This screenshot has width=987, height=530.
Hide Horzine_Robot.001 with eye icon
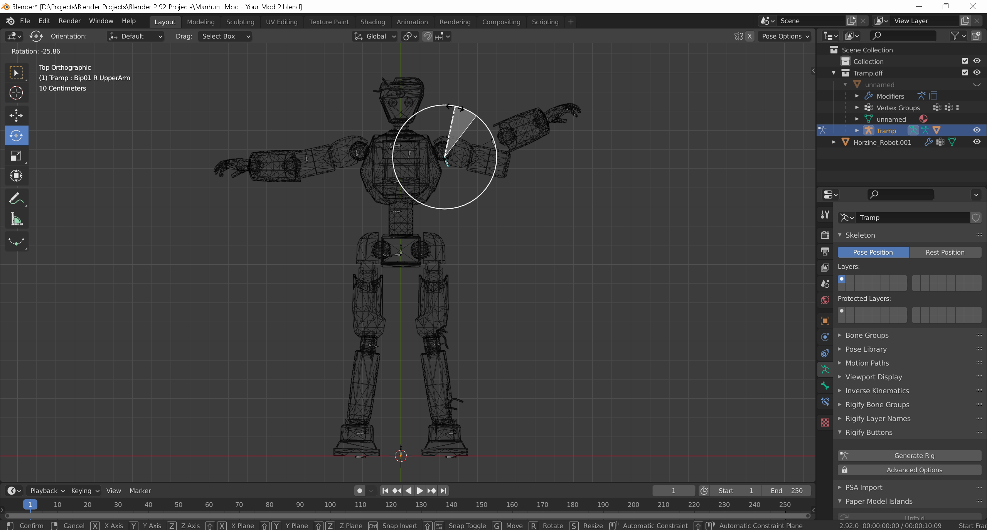tap(976, 142)
